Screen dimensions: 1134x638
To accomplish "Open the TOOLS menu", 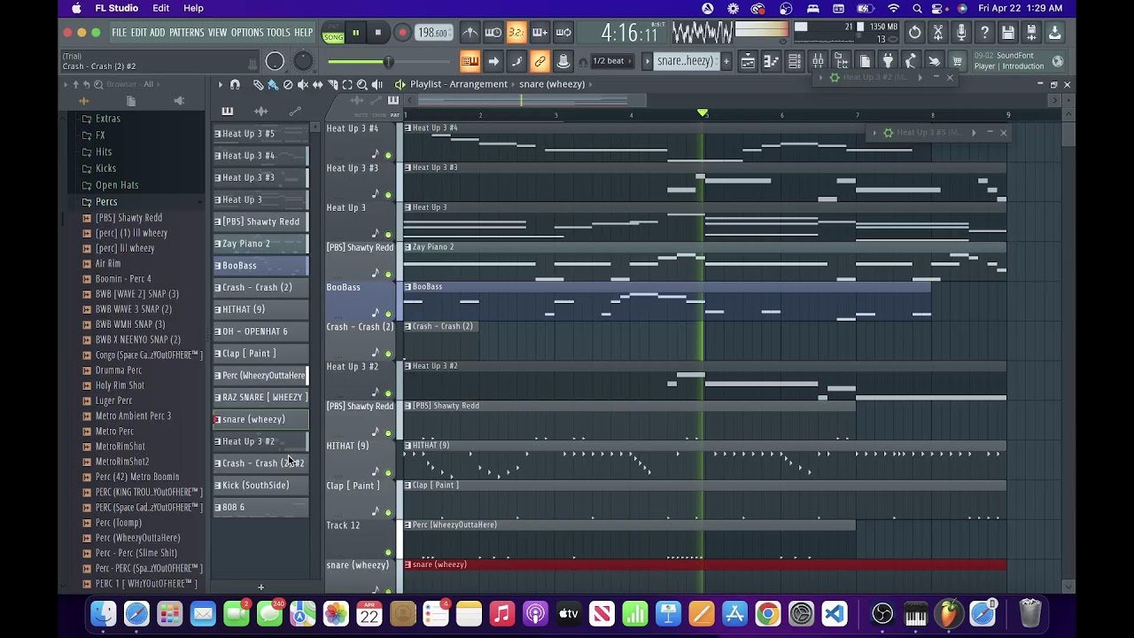I will click(x=278, y=33).
